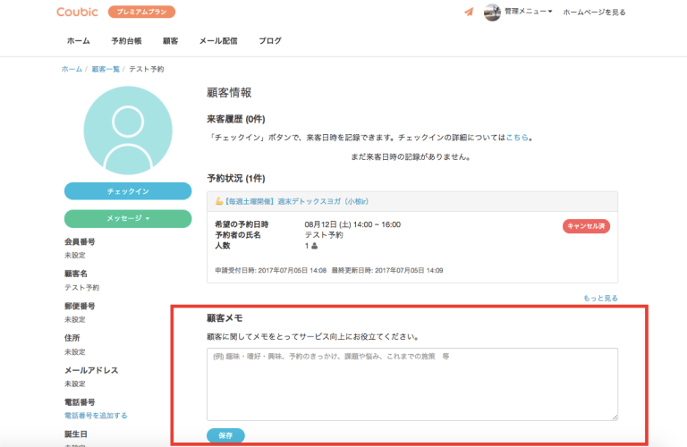Click the 来客履歴 (0件) heading
The width and height of the screenshot is (687, 447).
click(x=236, y=119)
